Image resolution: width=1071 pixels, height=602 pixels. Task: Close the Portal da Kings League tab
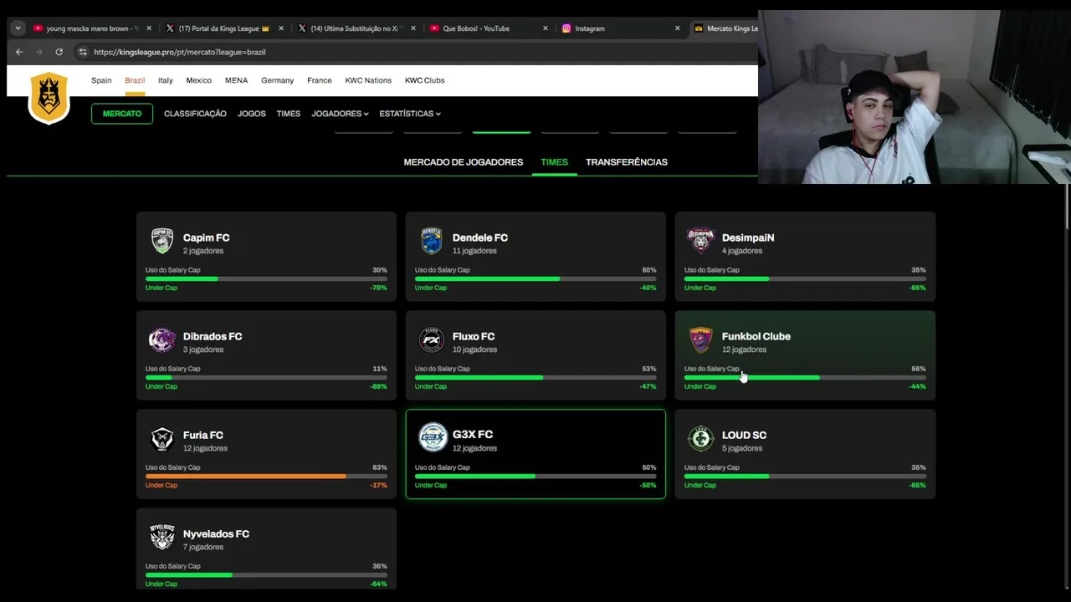(281, 28)
